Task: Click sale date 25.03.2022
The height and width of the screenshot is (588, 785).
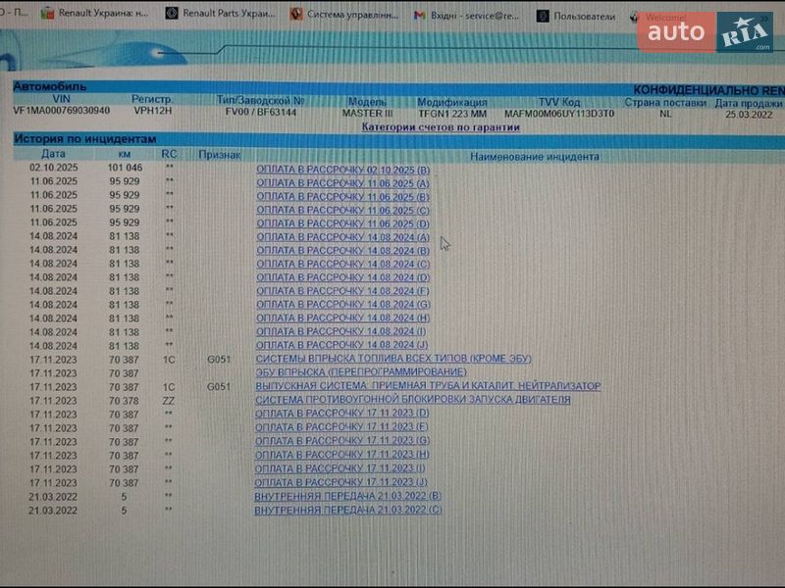Action: click(x=749, y=115)
